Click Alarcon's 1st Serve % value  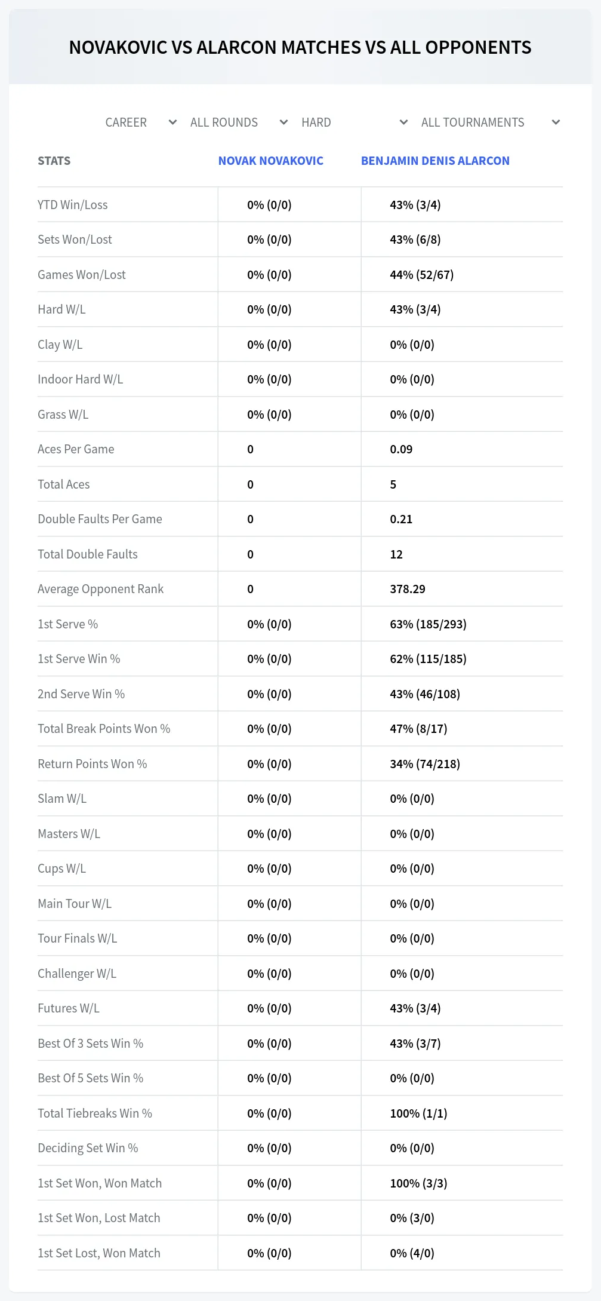[428, 624]
